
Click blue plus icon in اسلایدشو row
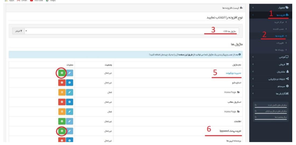coord(69,82)
